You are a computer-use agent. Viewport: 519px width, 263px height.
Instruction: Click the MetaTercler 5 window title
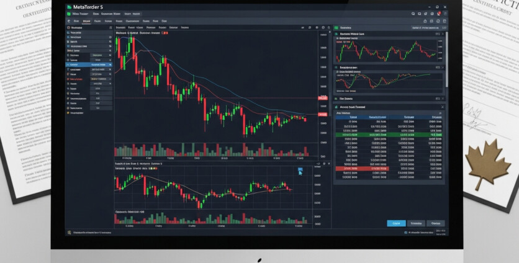tap(88, 7)
